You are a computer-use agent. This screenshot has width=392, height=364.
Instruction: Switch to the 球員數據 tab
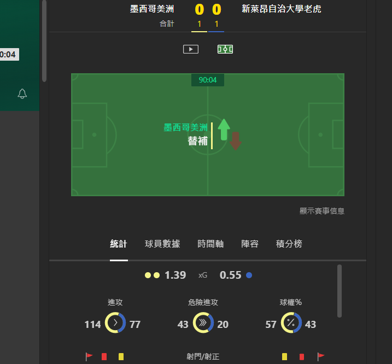(x=162, y=244)
